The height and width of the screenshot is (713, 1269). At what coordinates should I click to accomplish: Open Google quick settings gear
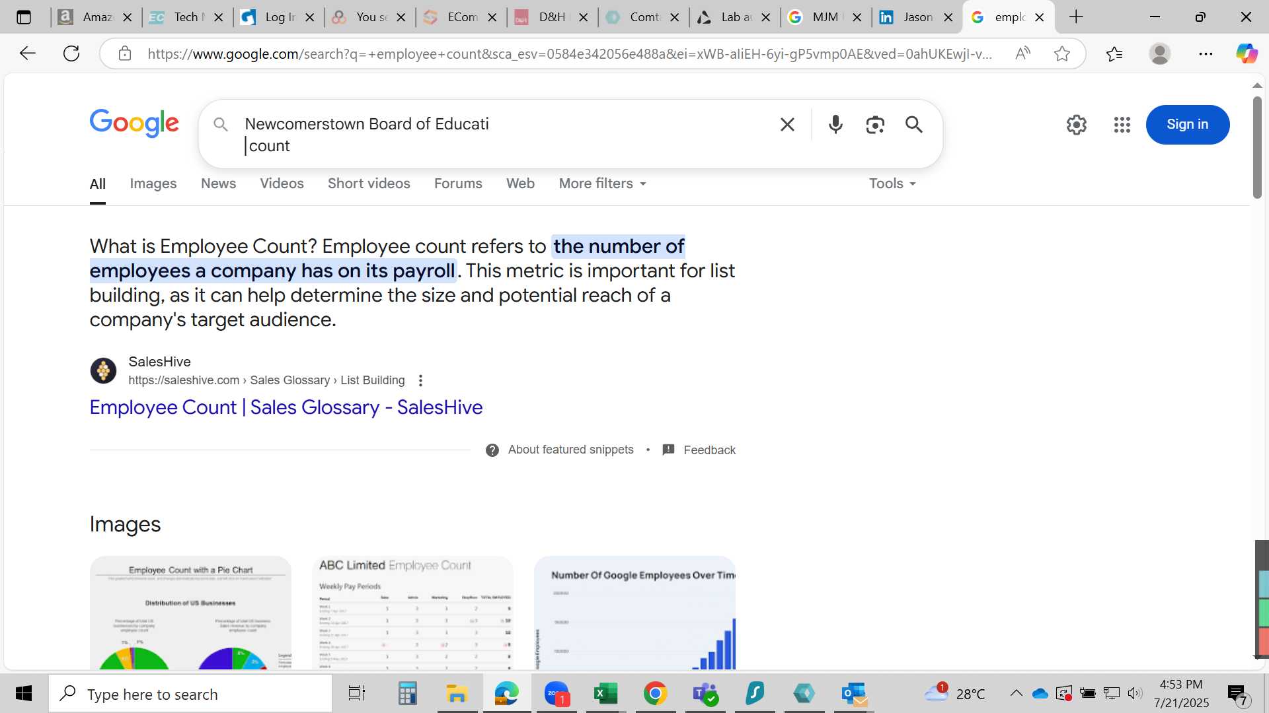point(1077,124)
